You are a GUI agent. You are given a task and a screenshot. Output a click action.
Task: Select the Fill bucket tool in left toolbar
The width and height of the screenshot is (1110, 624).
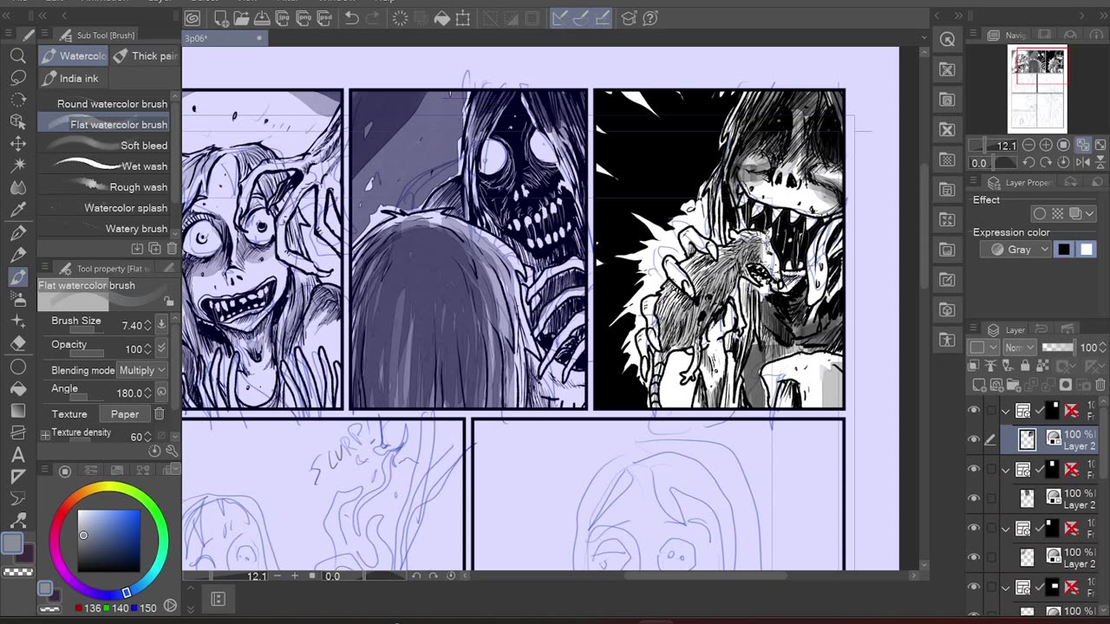click(17, 388)
